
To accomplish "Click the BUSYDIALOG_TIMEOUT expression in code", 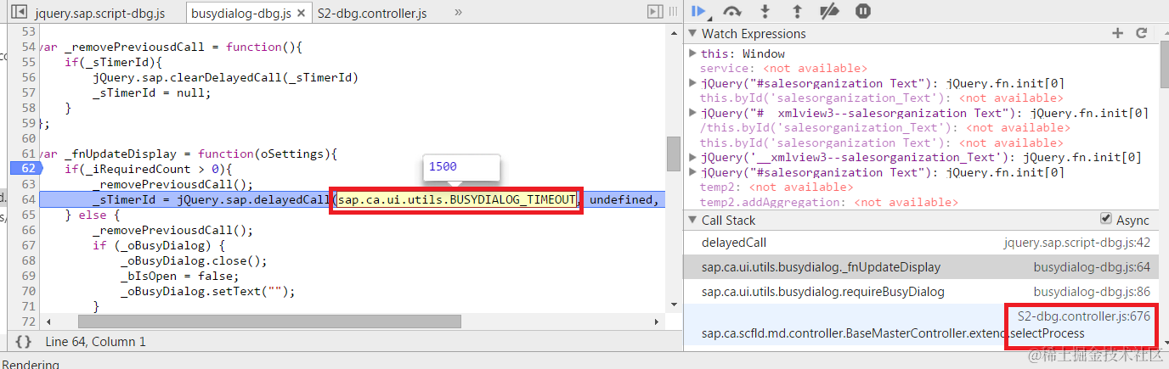I will coord(458,199).
